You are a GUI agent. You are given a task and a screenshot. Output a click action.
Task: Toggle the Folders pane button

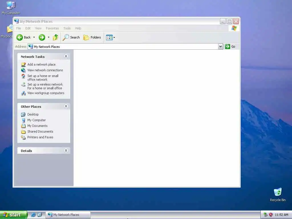(92, 37)
